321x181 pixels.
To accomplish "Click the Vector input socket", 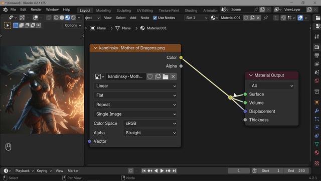I will point(89,141).
